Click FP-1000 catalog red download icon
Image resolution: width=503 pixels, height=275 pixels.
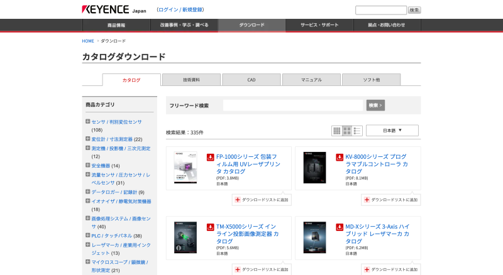click(x=210, y=157)
